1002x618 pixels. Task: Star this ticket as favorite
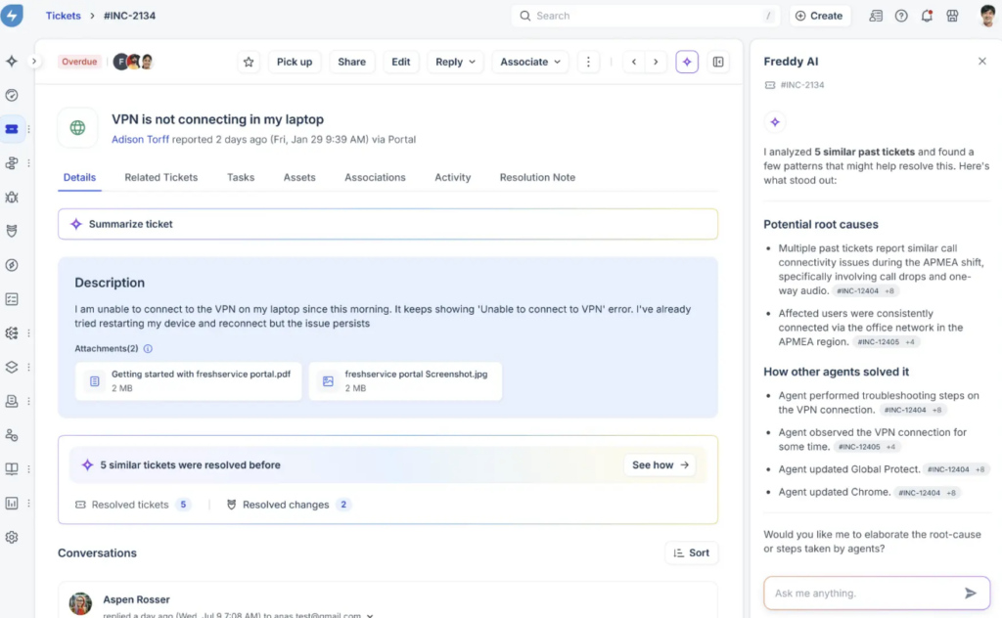pos(249,62)
